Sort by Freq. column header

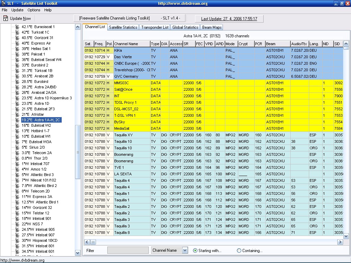(100, 44)
